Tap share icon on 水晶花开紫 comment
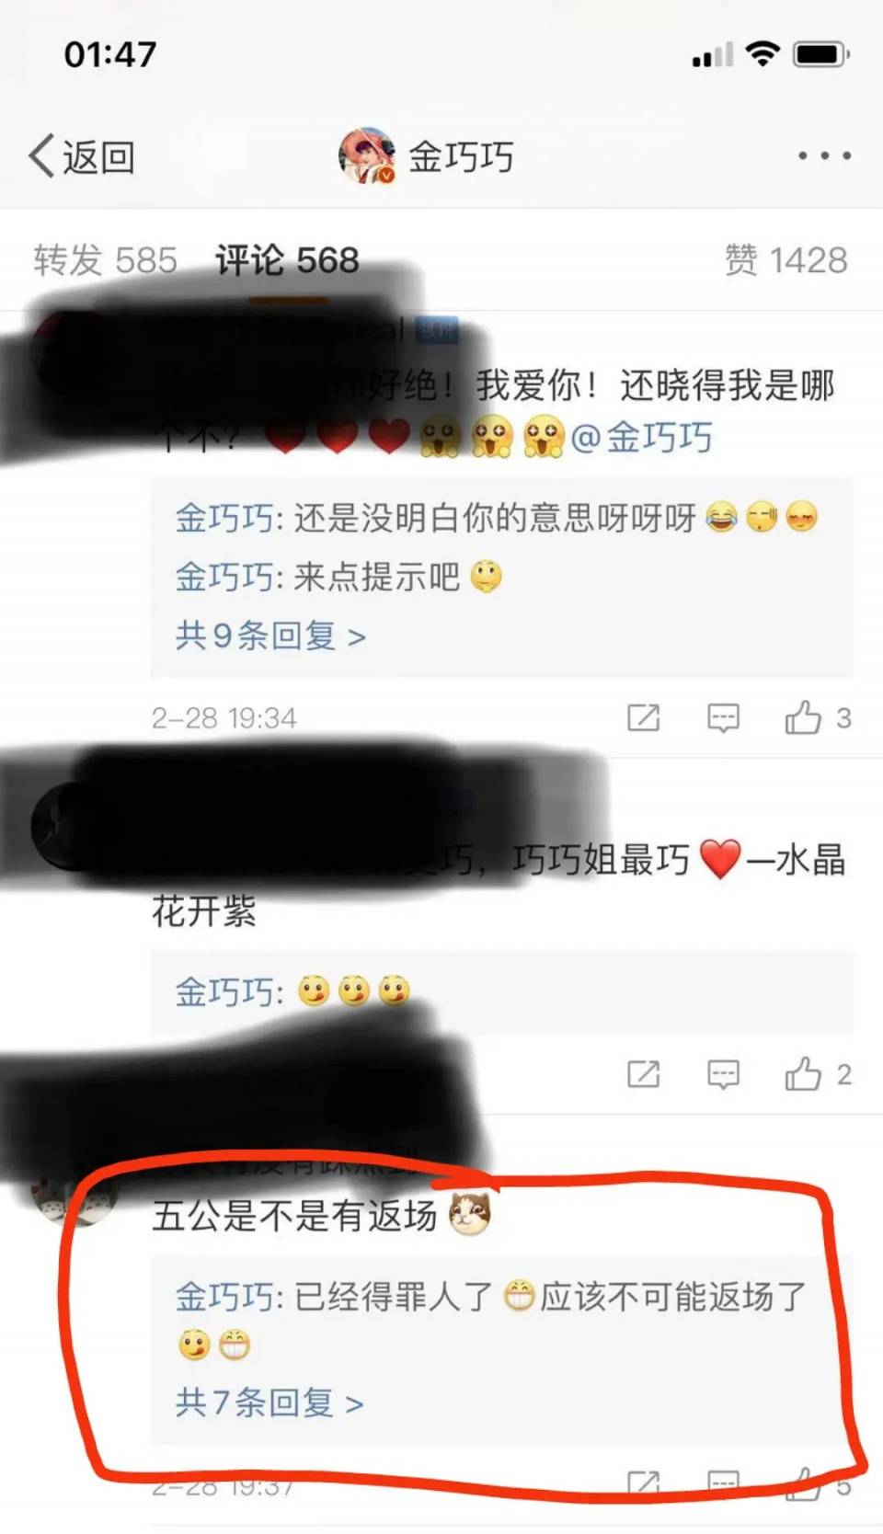Image resolution: width=883 pixels, height=1534 pixels. (643, 1073)
